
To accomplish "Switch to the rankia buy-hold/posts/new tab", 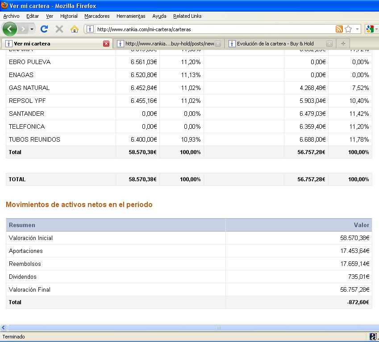I will (x=168, y=44).
